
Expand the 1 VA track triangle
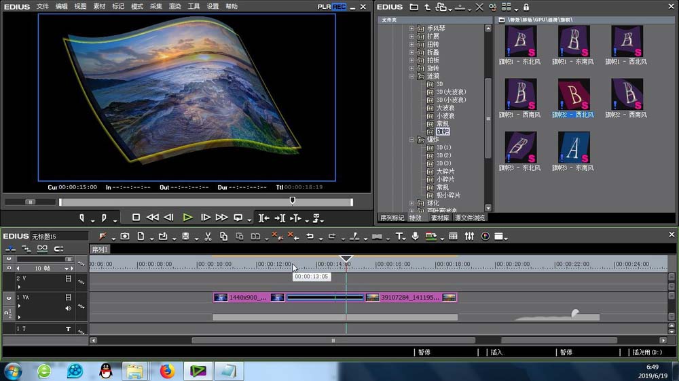click(19, 306)
